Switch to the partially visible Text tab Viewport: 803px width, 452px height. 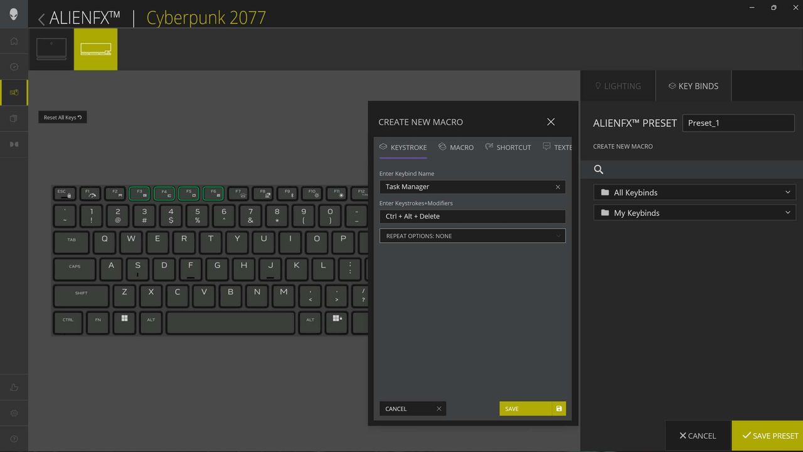click(x=557, y=148)
